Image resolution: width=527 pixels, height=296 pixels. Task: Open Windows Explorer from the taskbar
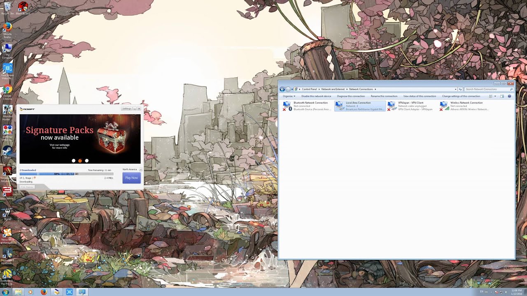pyautogui.click(x=18, y=292)
